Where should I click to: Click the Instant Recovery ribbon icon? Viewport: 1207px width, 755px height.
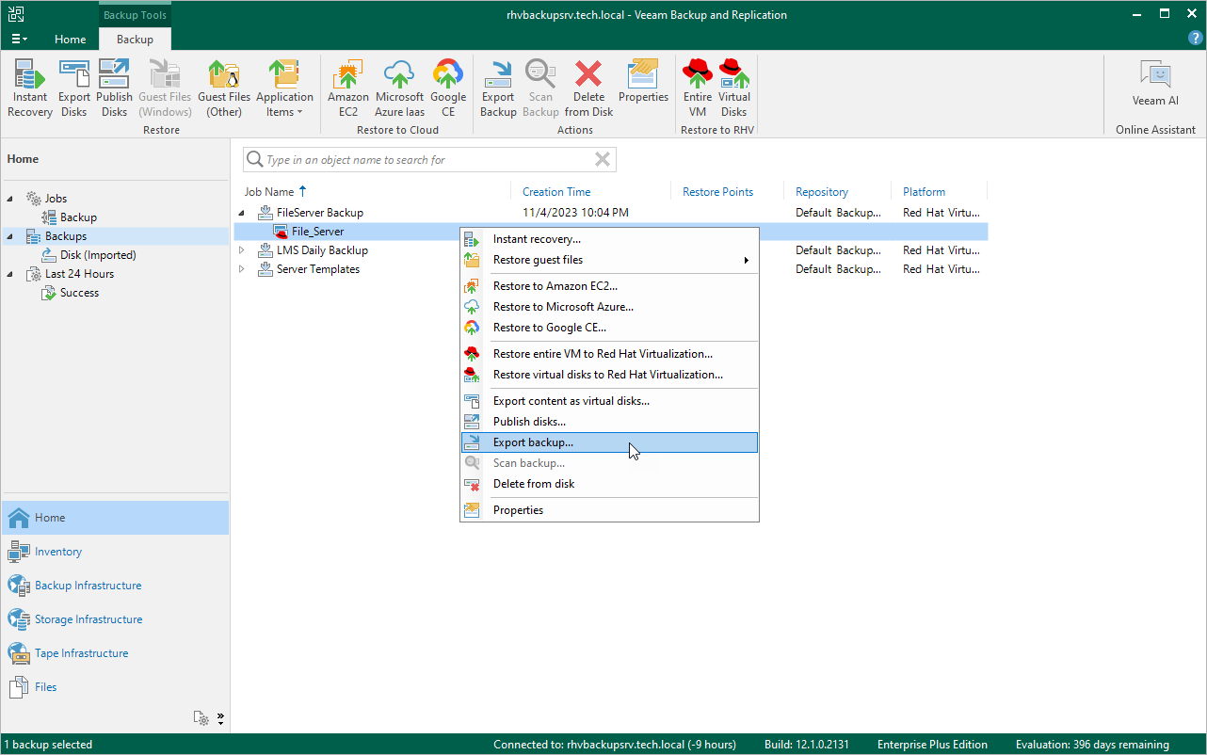coord(30,88)
